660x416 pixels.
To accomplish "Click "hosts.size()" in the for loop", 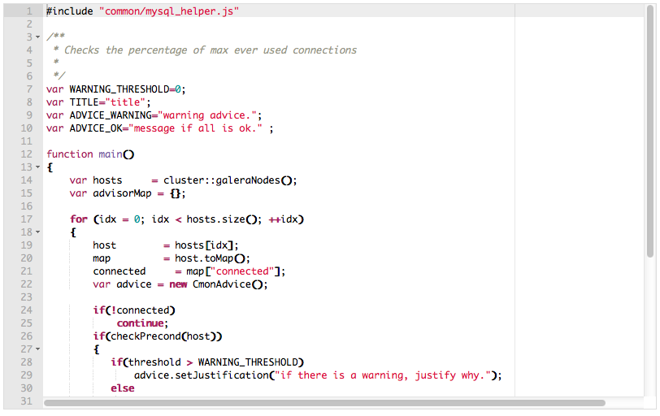I will tap(221, 219).
